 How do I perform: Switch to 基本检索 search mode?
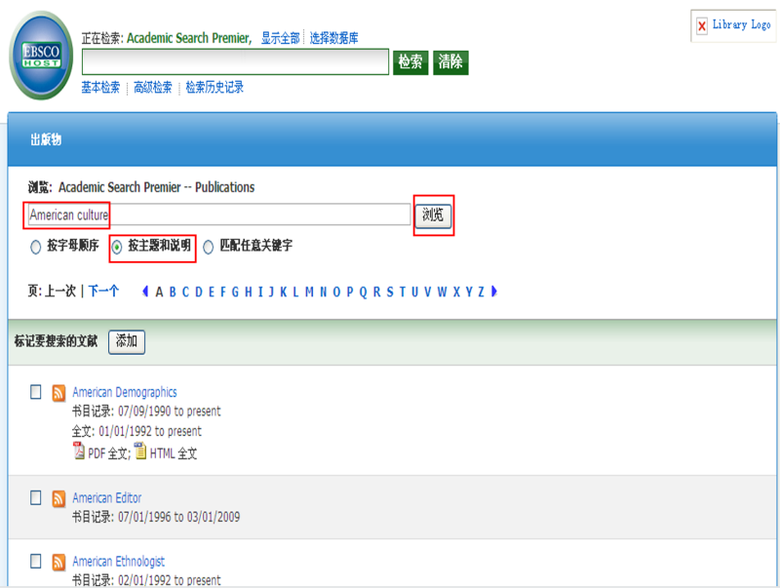click(100, 88)
